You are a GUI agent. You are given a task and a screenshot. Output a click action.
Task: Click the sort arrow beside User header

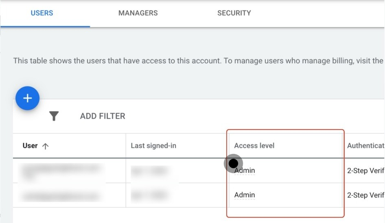point(45,146)
